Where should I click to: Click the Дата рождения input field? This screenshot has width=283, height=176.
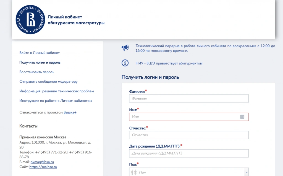pos(189,153)
